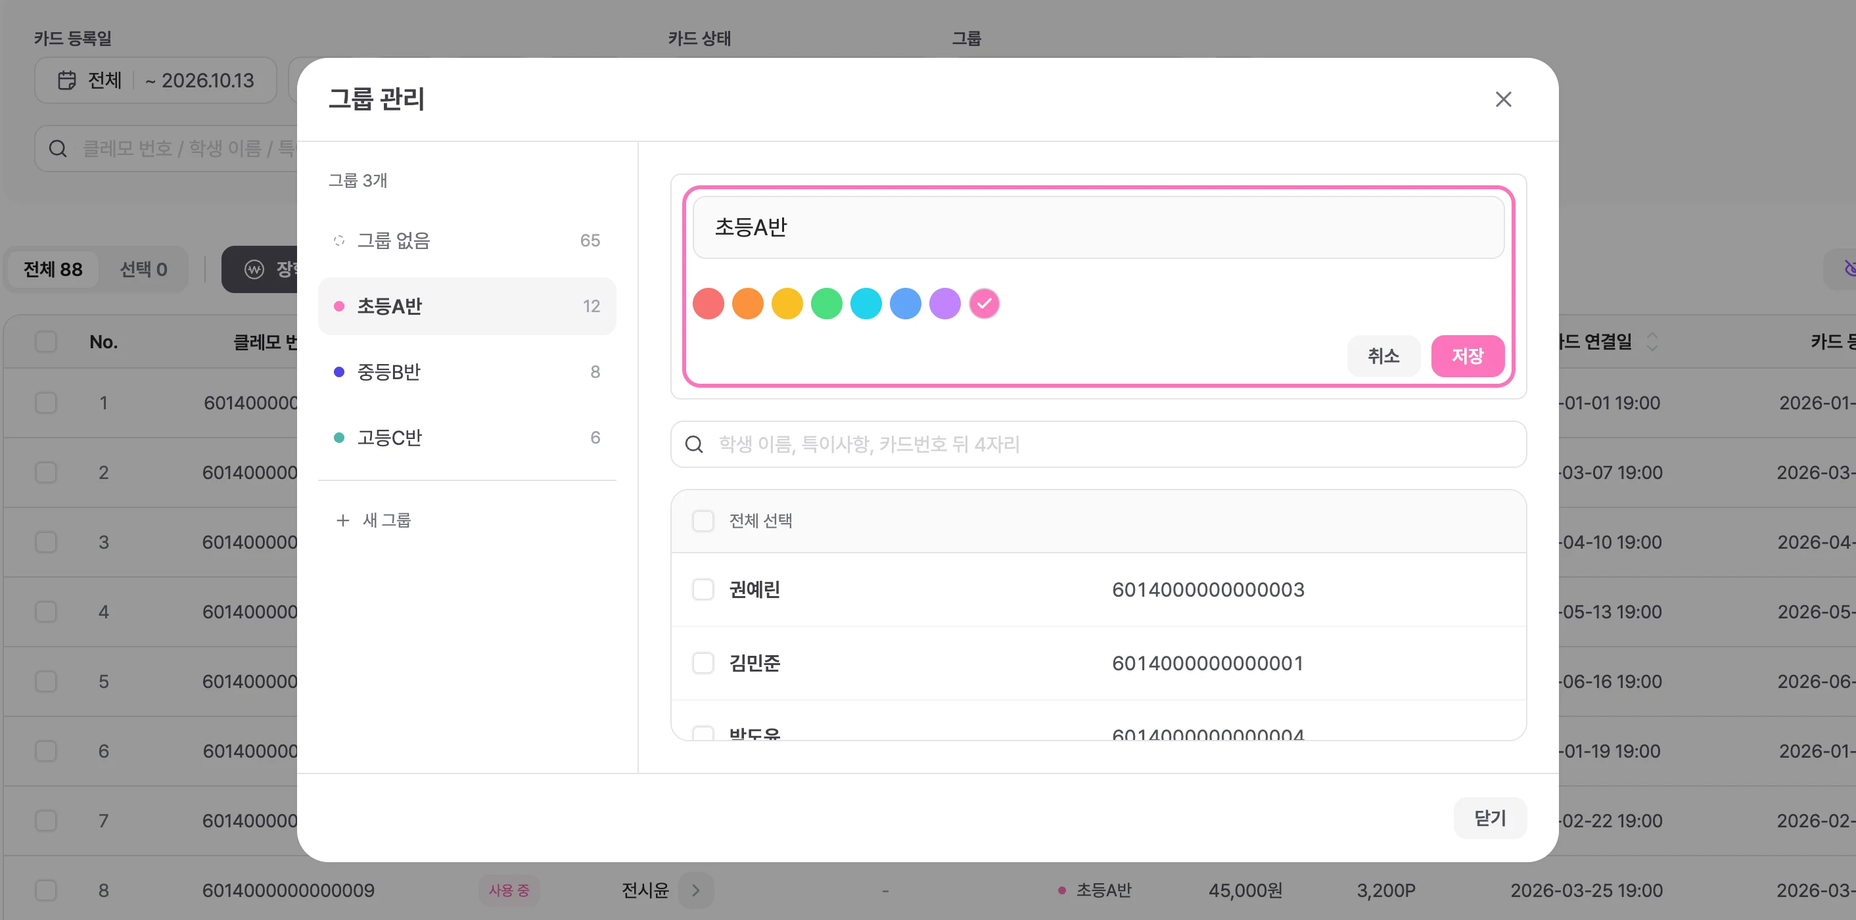Click the sort arrows beside 카드 연결일
The image size is (1856, 920).
click(x=1652, y=342)
